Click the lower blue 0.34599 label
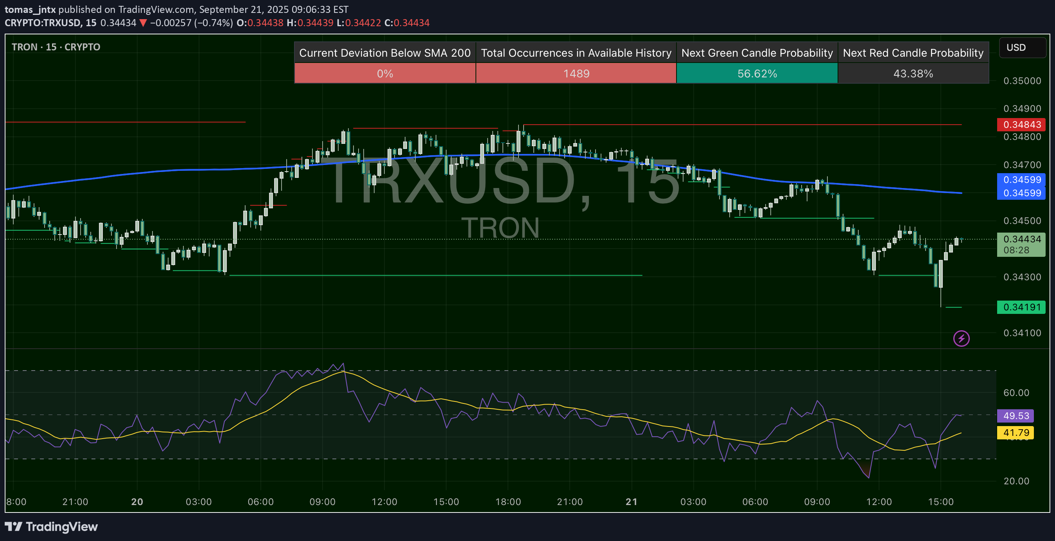The height and width of the screenshot is (541, 1055). click(x=1021, y=193)
